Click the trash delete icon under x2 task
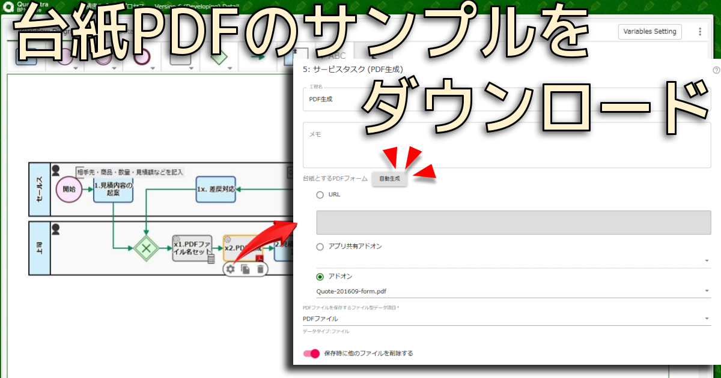Image resolution: width=721 pixels, height=378 pixels. (x=260, y=269)
